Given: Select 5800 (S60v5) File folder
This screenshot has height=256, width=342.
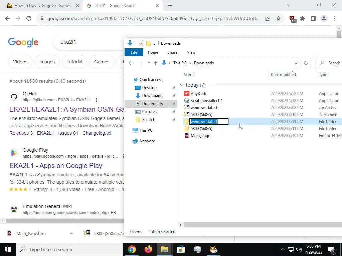Looking at the screenshot, I should coord(201,129).
